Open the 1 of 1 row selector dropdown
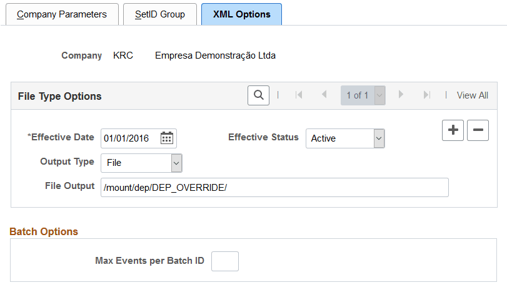Screen dimensions: 507x290 click(379, 95)
